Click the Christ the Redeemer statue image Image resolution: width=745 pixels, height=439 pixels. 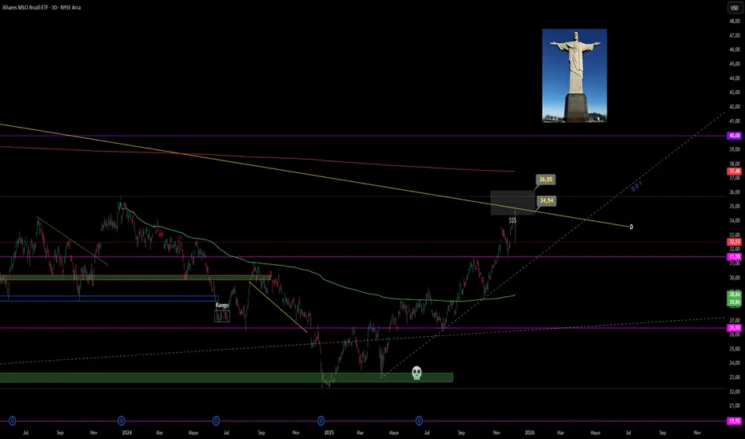click(x=575, y=76)
